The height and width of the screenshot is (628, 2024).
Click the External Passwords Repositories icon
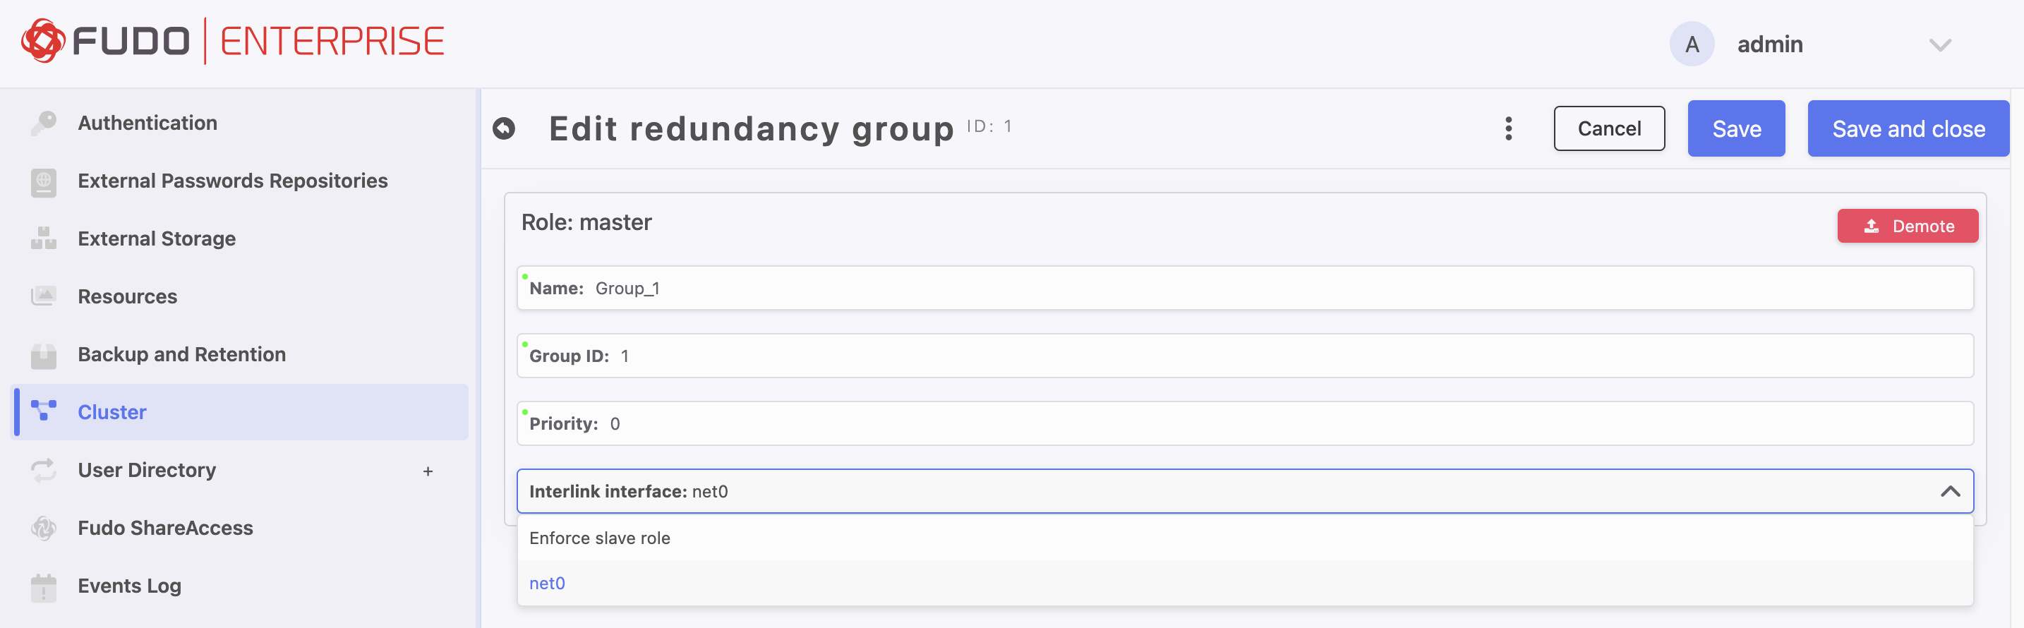43,181
